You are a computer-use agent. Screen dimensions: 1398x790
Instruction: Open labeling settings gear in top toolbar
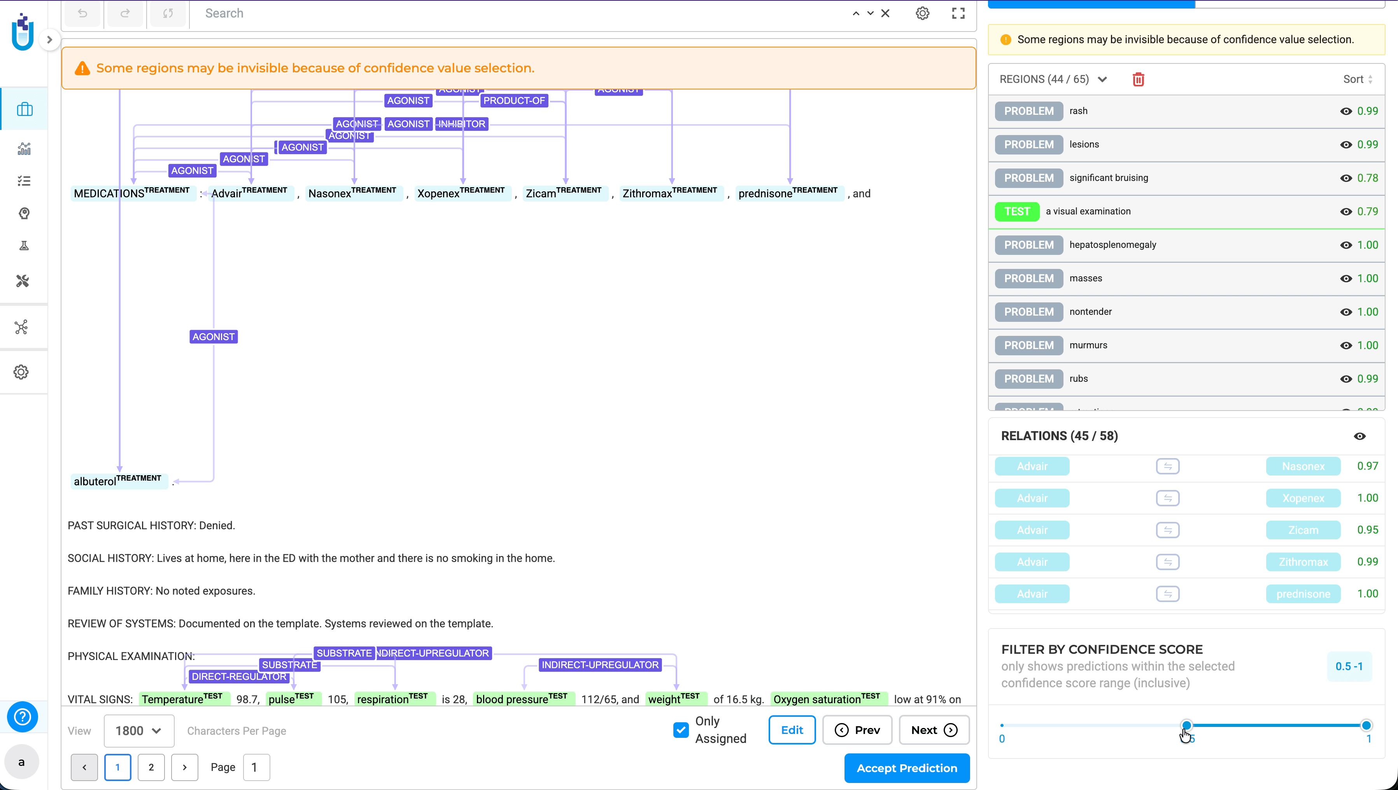(x=922, y=14)
